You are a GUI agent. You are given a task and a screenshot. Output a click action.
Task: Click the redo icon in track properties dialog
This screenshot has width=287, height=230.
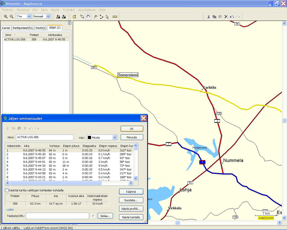[37, 128]
